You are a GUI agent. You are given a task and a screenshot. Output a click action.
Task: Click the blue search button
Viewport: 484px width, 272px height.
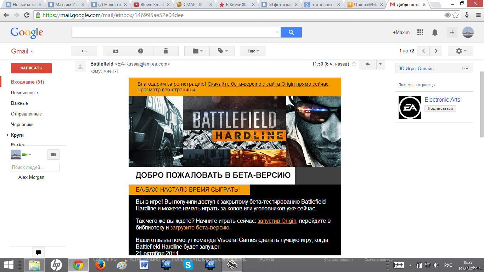291,32
